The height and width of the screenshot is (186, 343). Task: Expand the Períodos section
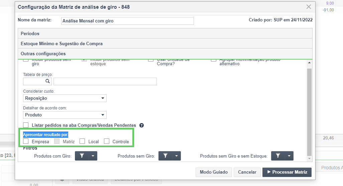click(x=165, y=33)
